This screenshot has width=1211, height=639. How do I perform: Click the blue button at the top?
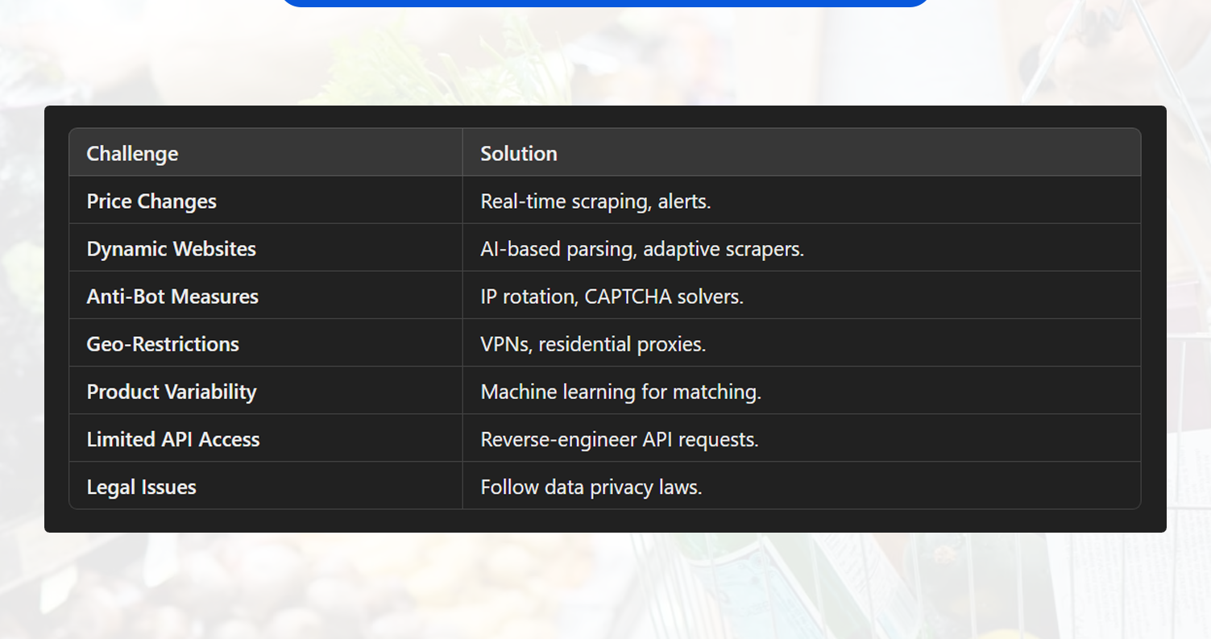coord(605,2)
